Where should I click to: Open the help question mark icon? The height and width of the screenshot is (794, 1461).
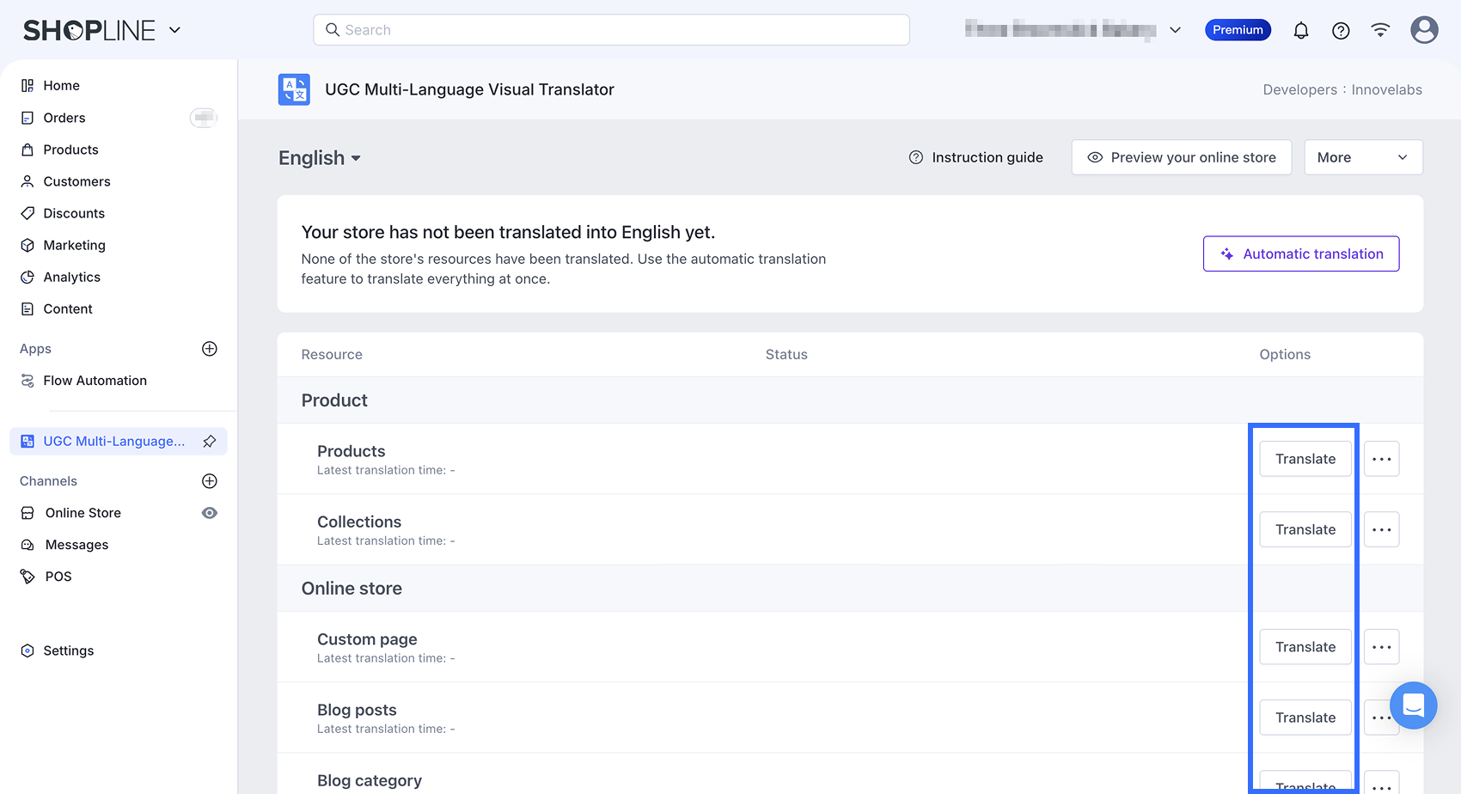pyautogui.click(x=1341, y=31)
